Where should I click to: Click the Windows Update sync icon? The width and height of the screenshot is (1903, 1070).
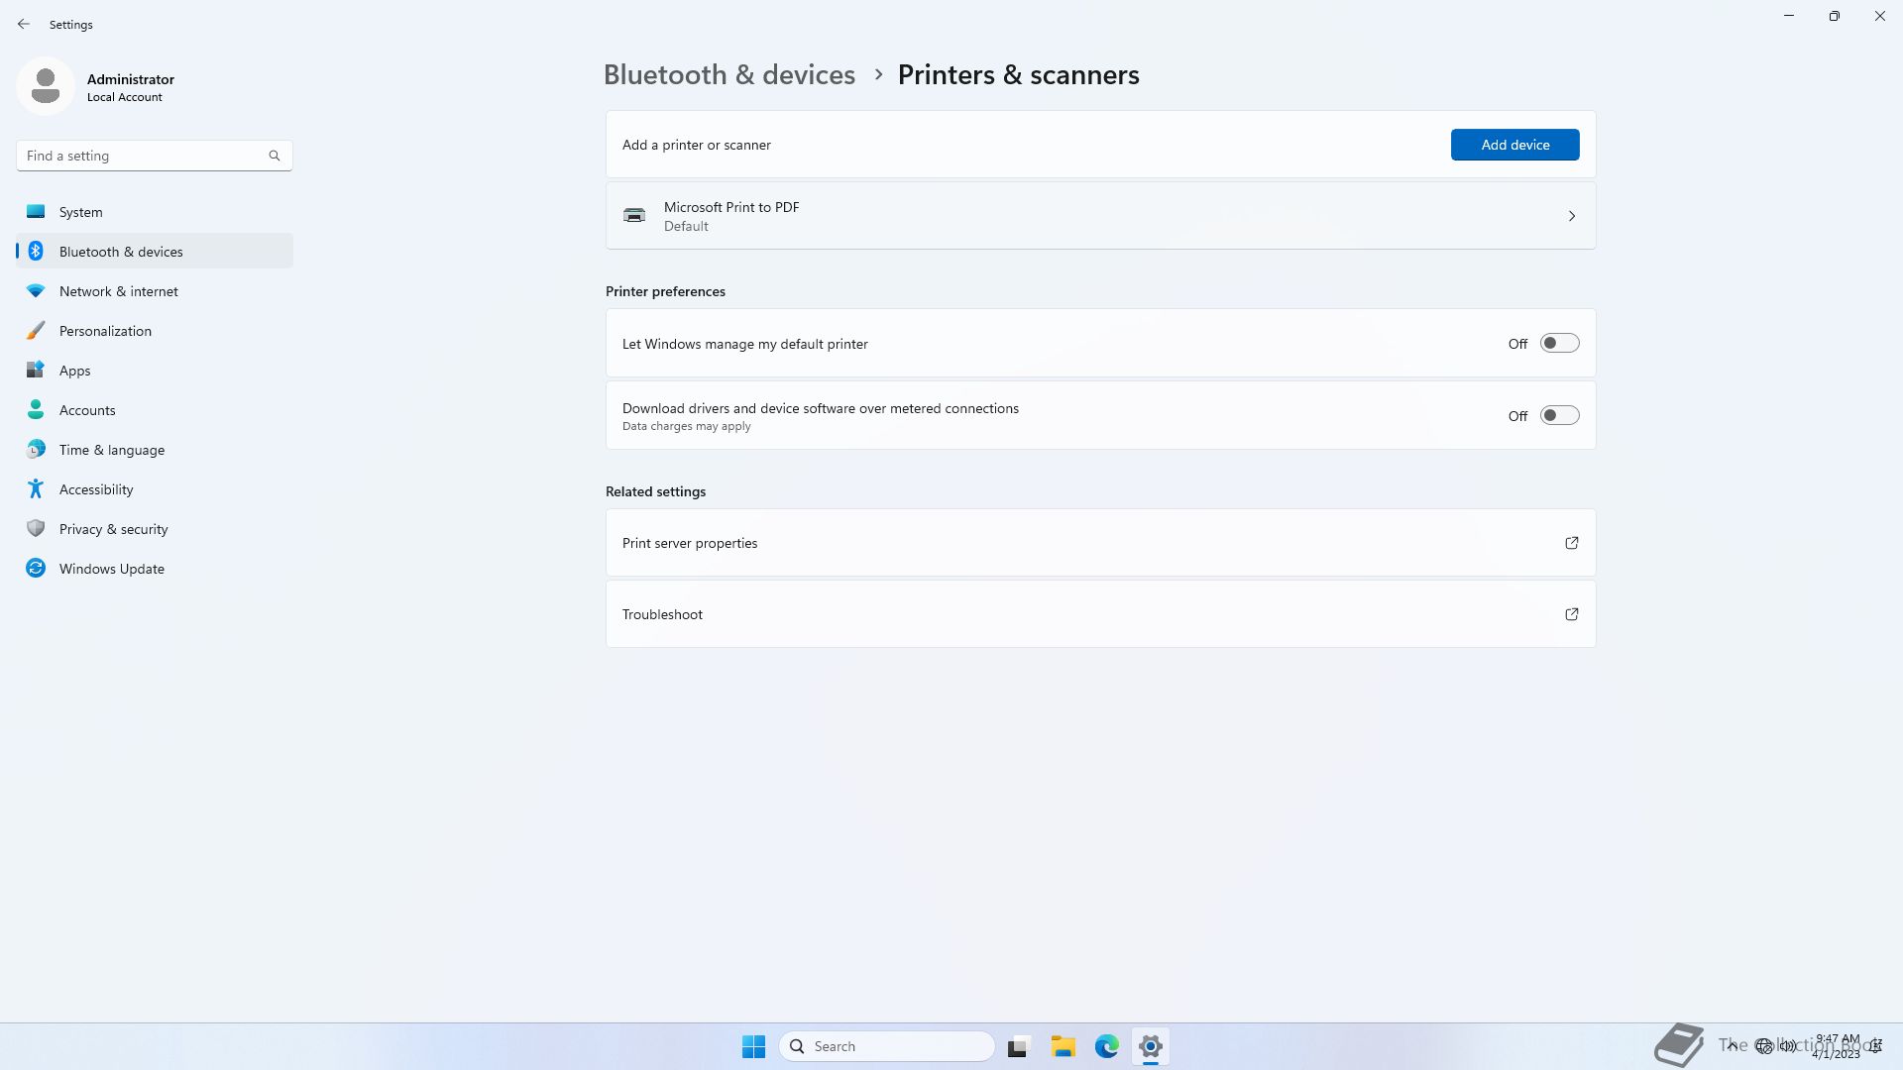pyautogui.click(x=36, y=568)
